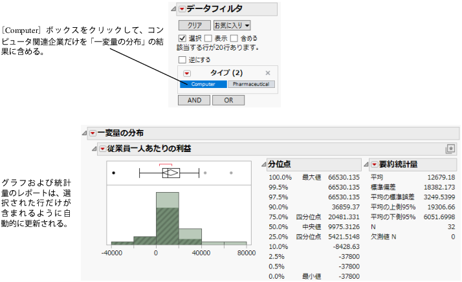This screenshot has width=462, height=282.
Task: Click the 75.0% quartile value 20481.331
Action: [x=344, y=217]
